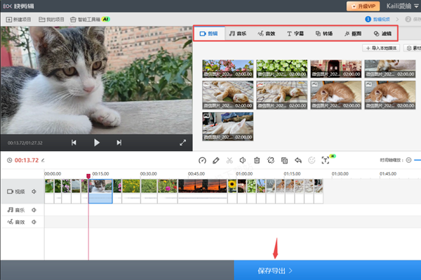Mute the 音乐 music track

[34, 210]
